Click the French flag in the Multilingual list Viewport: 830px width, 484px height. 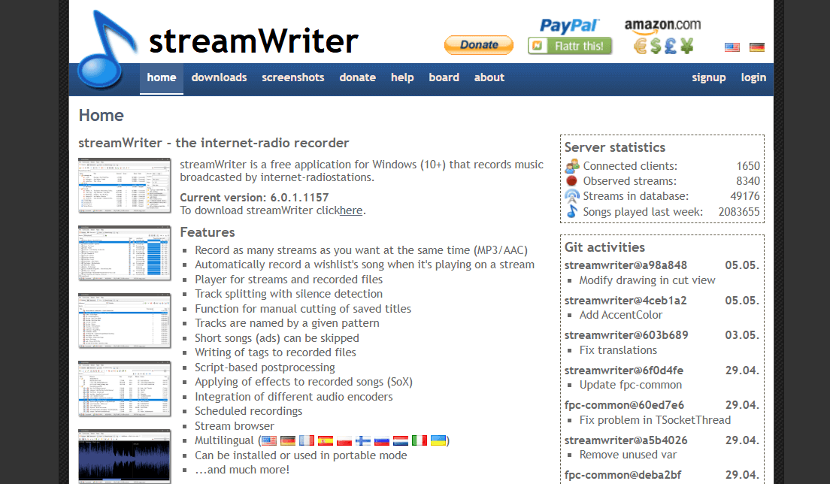[x=307, y=440]
